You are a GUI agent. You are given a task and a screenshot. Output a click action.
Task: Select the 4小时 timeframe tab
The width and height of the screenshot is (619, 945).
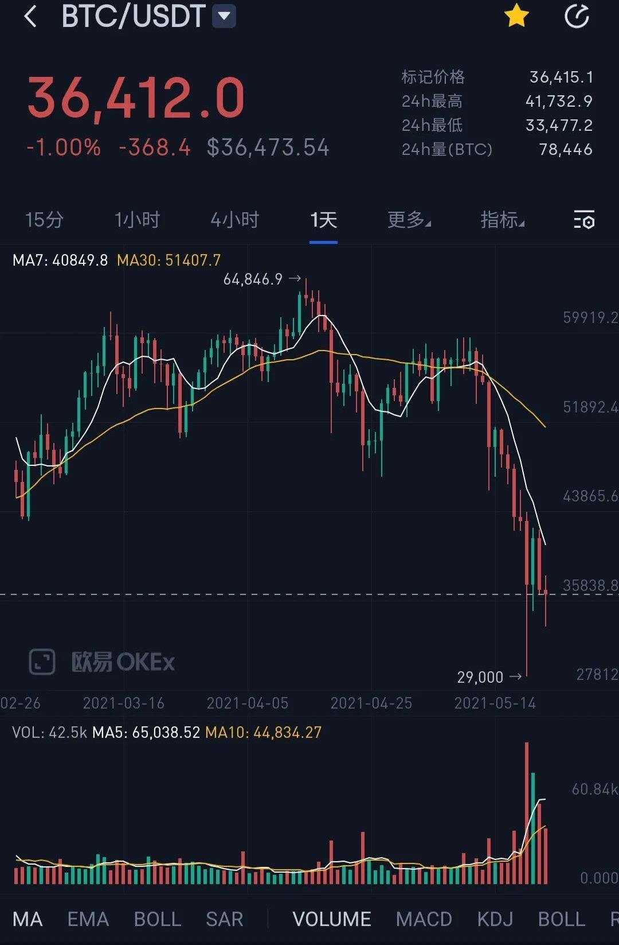234,220
